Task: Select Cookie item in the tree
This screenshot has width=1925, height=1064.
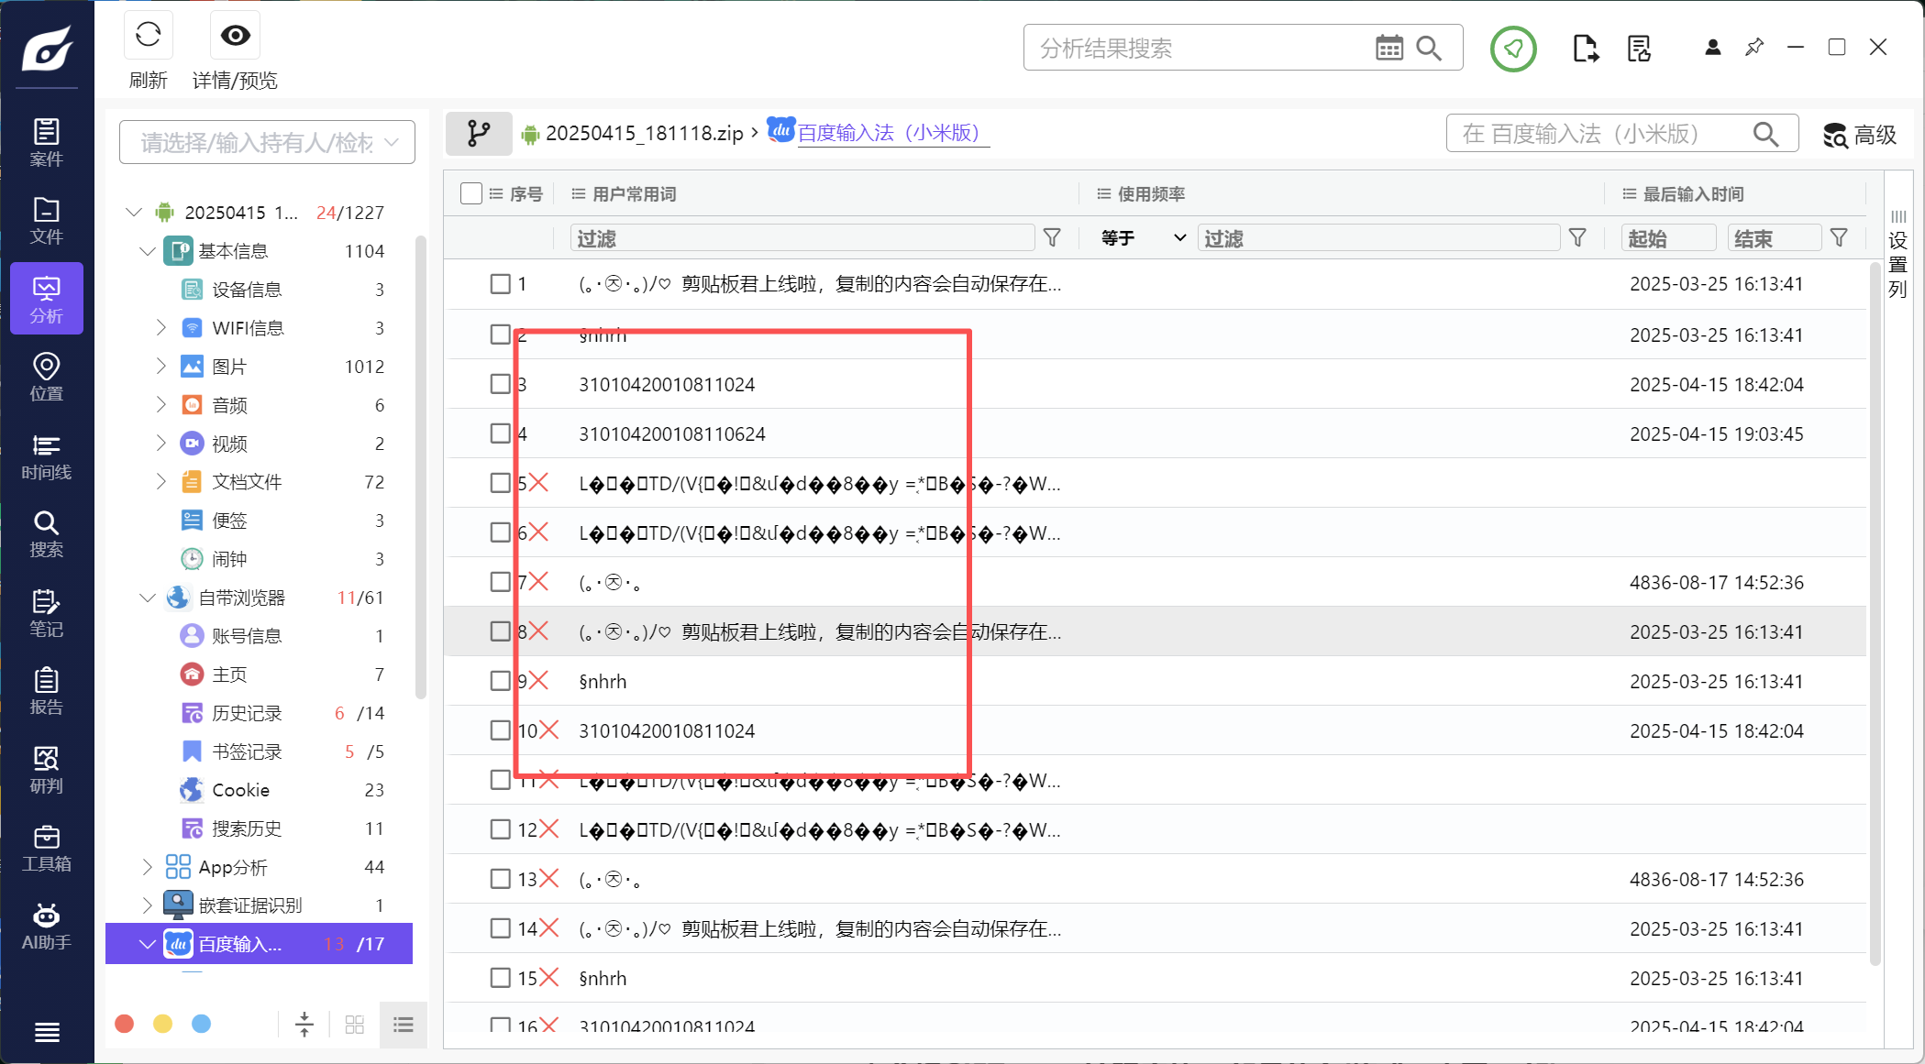Action: [240, 790]
